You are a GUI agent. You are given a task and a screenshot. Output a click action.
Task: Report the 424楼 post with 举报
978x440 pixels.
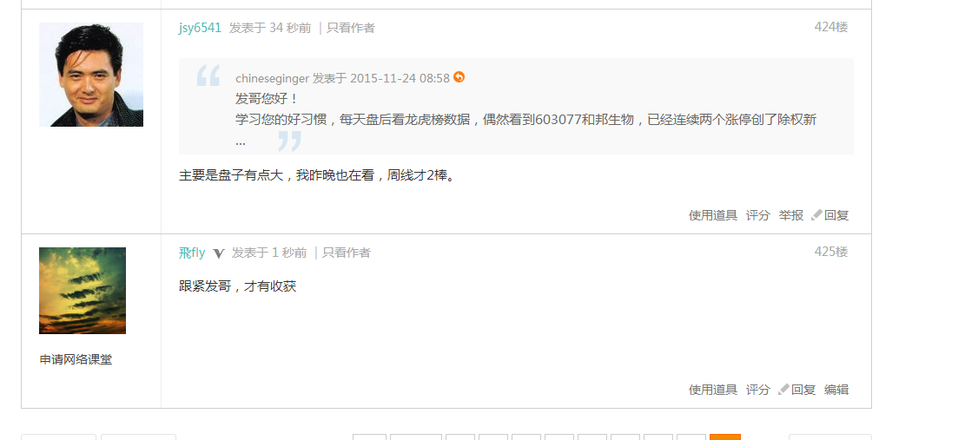[791, 215]
